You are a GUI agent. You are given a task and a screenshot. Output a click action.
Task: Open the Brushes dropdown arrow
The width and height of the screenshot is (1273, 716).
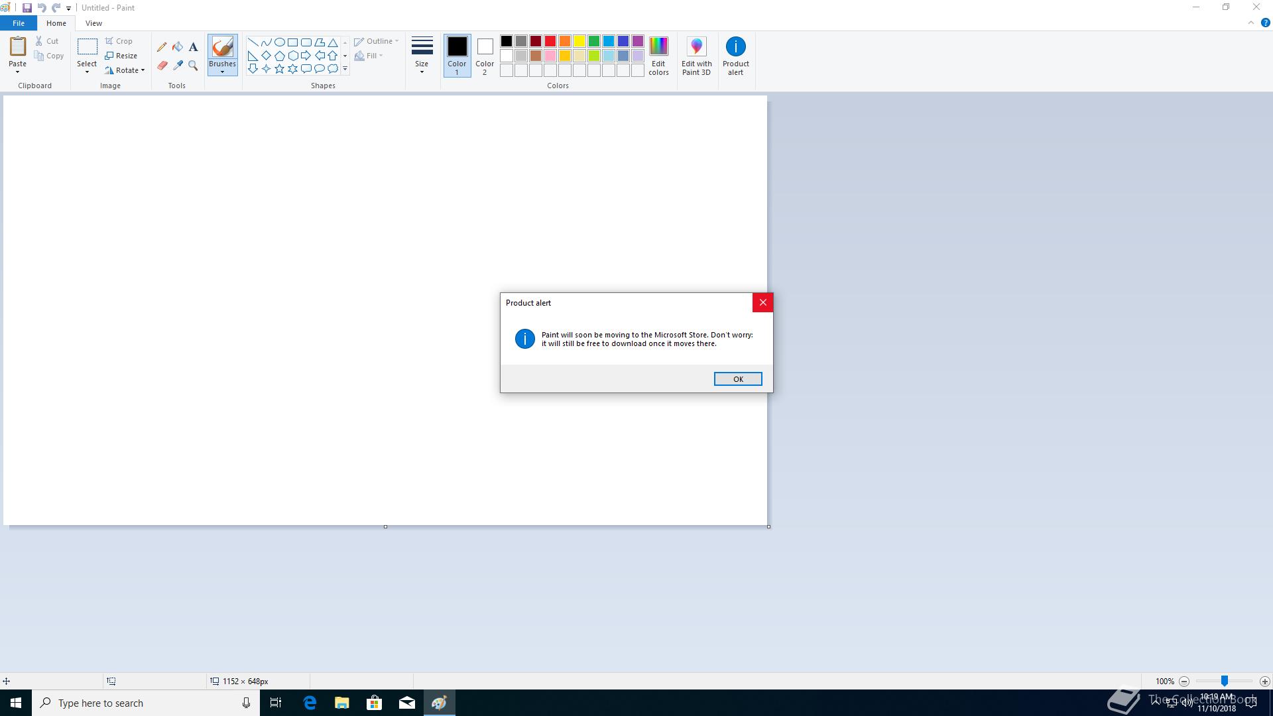click(222, 72)
